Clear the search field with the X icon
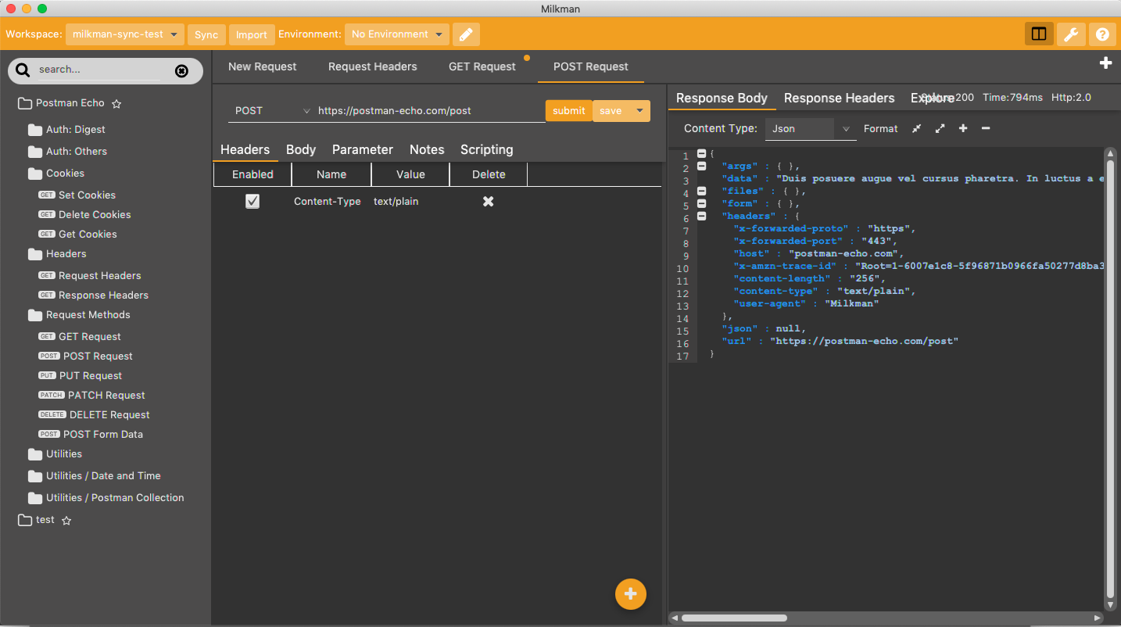This screenshot has width=1121, height=627. click(181, 70)
